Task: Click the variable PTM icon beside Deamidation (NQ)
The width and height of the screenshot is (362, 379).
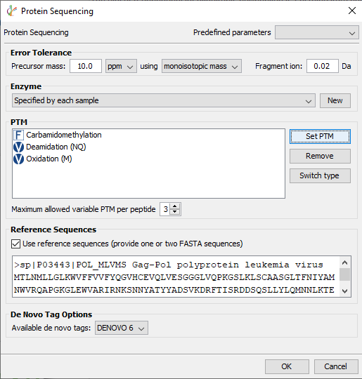Action: tap(18, 147)
